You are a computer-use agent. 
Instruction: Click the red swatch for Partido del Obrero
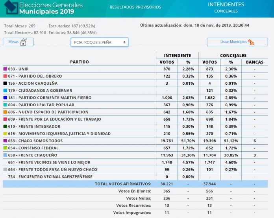pyautogui.click(x=5, y=76)
